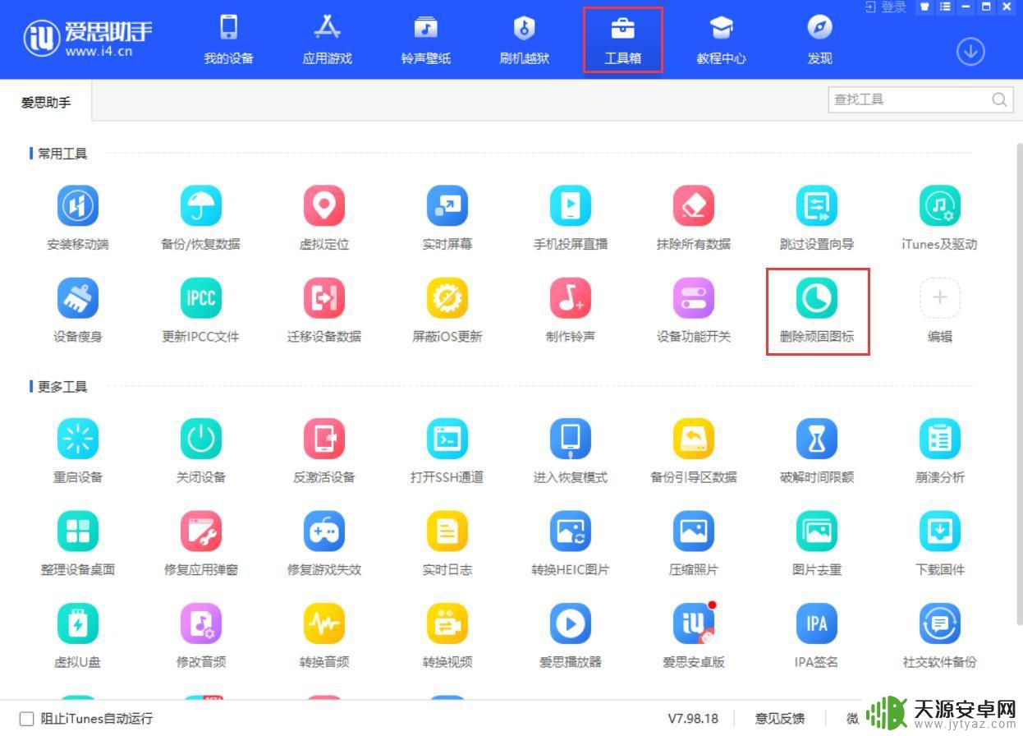
Task: Open 备份引导区数据 tool
Action: coord(694,439)
